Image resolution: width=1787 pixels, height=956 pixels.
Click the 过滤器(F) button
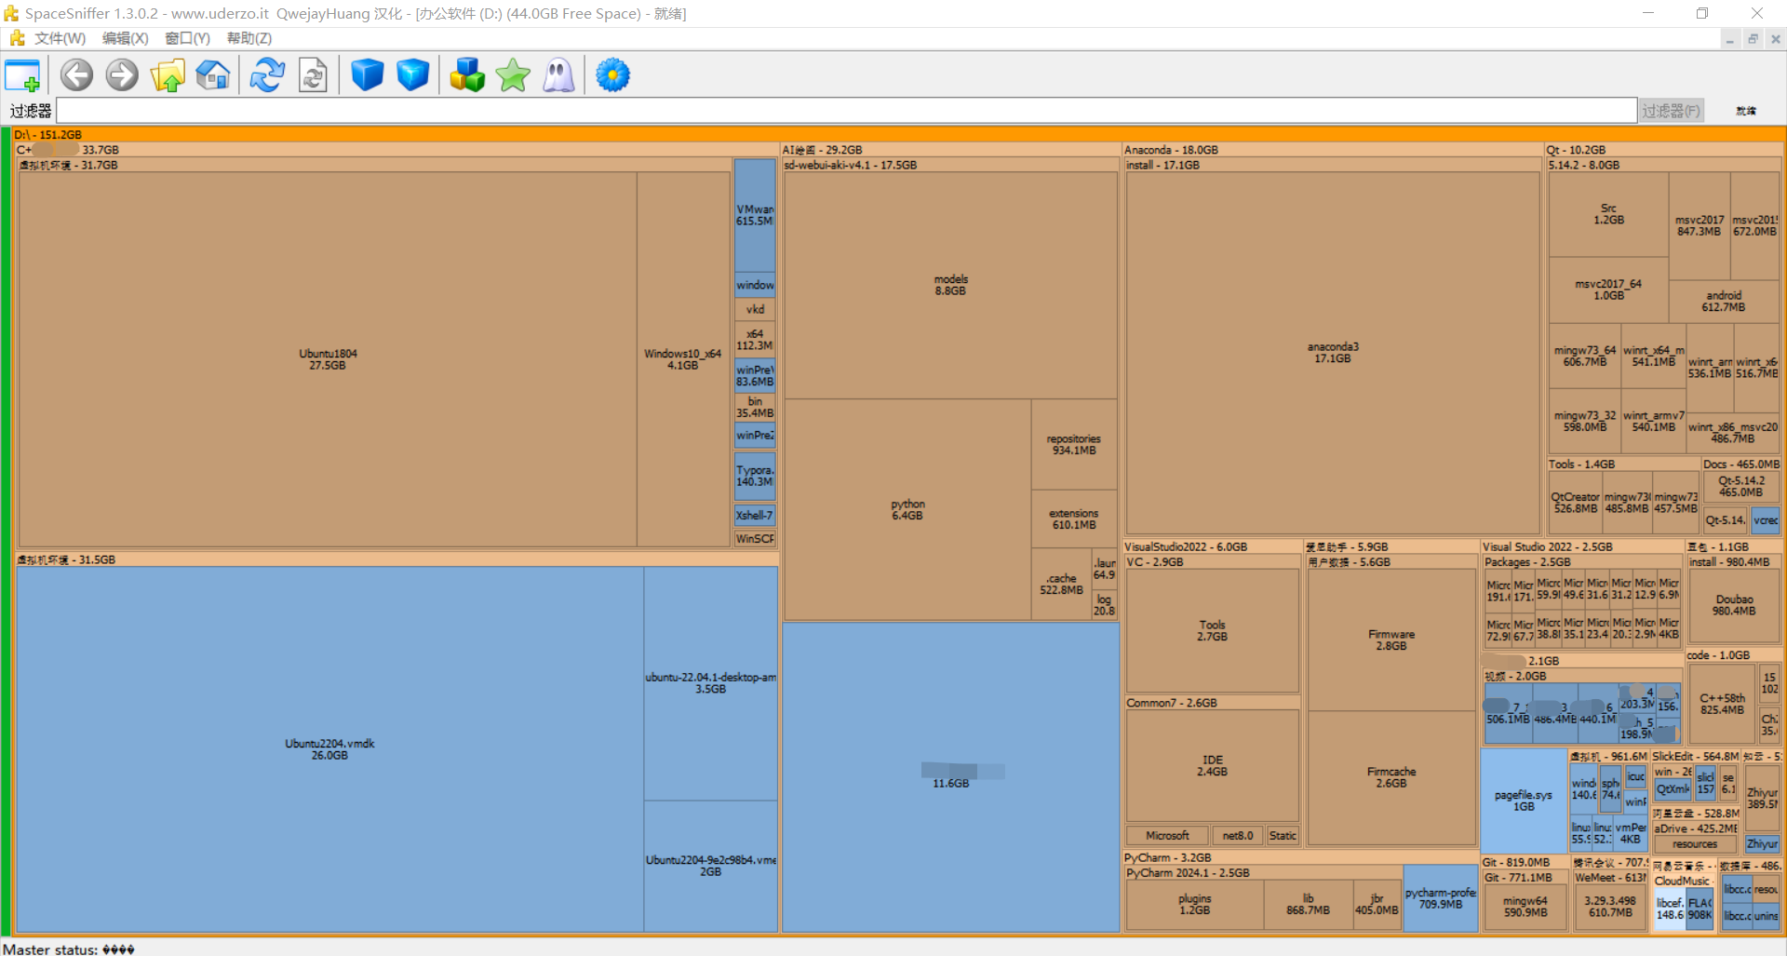pos(1672,111)
